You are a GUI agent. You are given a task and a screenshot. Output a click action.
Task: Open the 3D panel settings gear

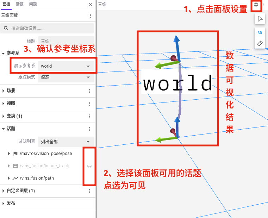(256, 5)
